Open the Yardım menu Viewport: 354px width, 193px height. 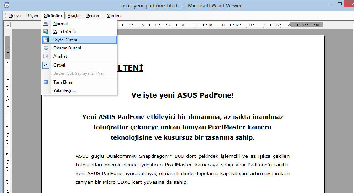pos(114,16)
